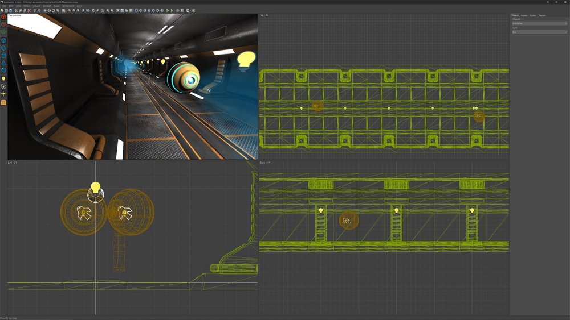Click the orange icon at sidebar bottom

(3, 103)
